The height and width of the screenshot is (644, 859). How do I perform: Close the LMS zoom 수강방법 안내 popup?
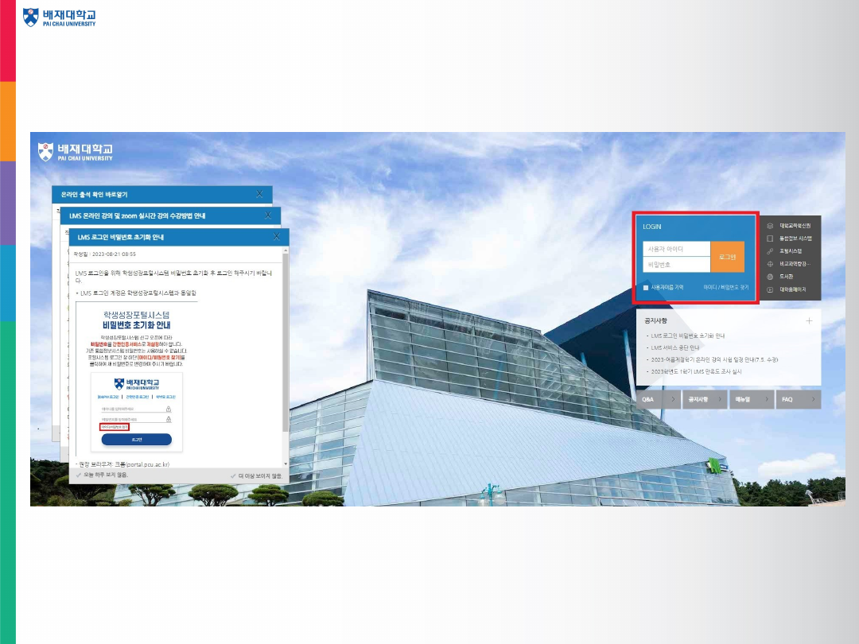pyautogui.click(x=268, y=215)
